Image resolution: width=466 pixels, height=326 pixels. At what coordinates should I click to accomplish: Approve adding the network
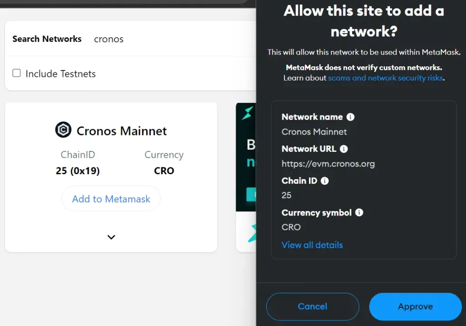415,306
